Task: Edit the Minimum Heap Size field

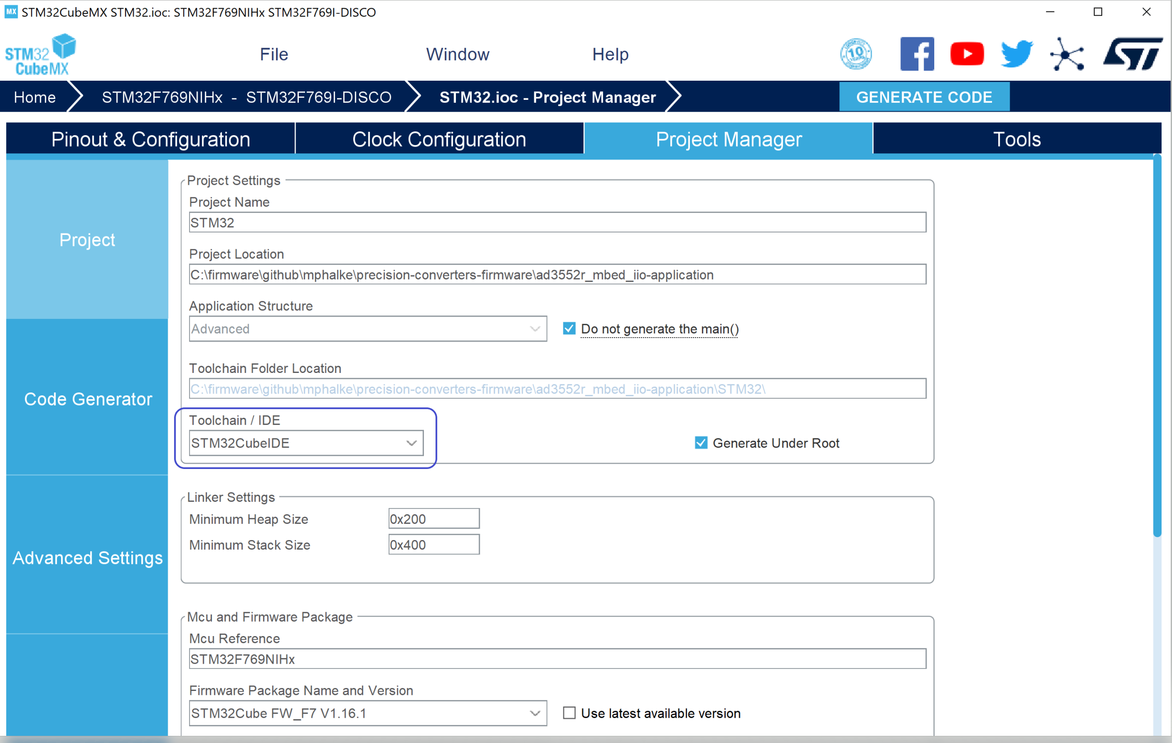Action: coord(433,519)
